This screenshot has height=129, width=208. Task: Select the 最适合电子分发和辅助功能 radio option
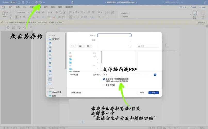coord(104,79)
